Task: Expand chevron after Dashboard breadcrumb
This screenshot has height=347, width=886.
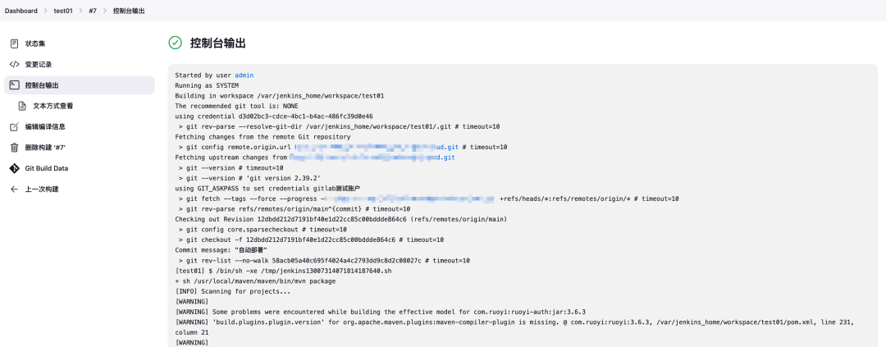Action: pyautogui.click(x=46, y=11)
